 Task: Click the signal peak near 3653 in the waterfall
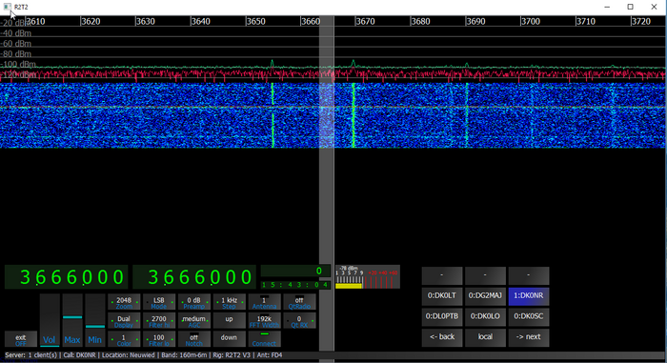click(273, 115)
